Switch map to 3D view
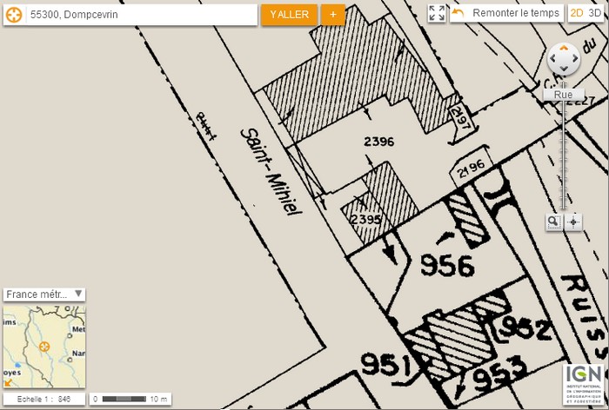The width and height of the screenshot is (609, 410). point(594,13)
